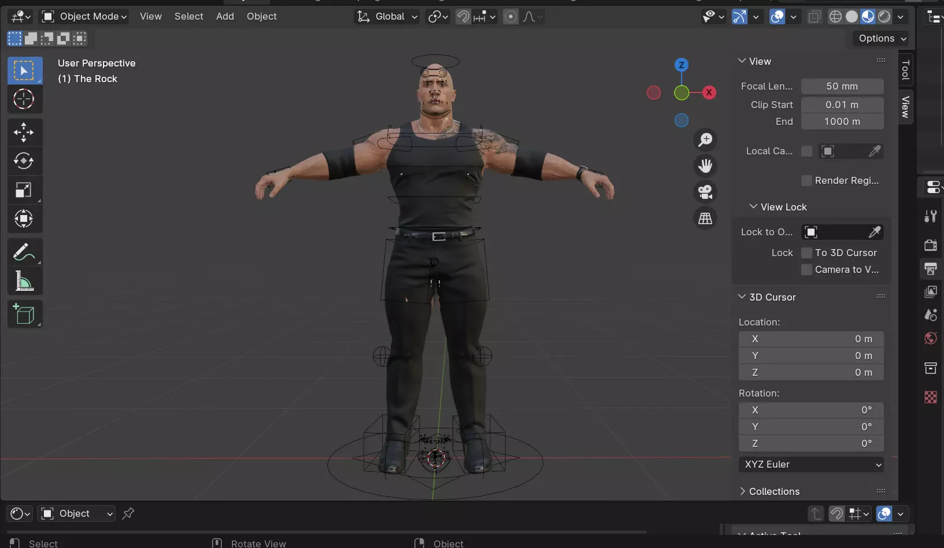This screenshot has width=944, height=548.
Task: Open the shading options dropdown arrow
Action: click(x=900, y=17)
